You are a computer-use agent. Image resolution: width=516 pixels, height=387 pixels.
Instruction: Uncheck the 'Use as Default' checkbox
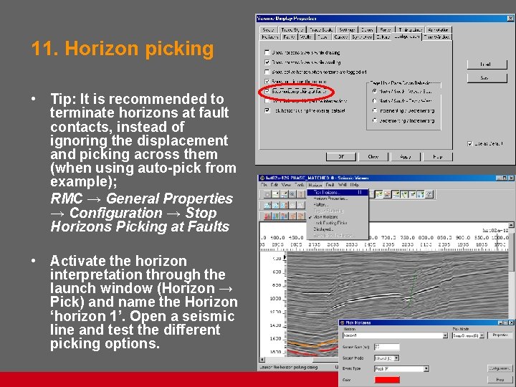(x=470, y=143)
